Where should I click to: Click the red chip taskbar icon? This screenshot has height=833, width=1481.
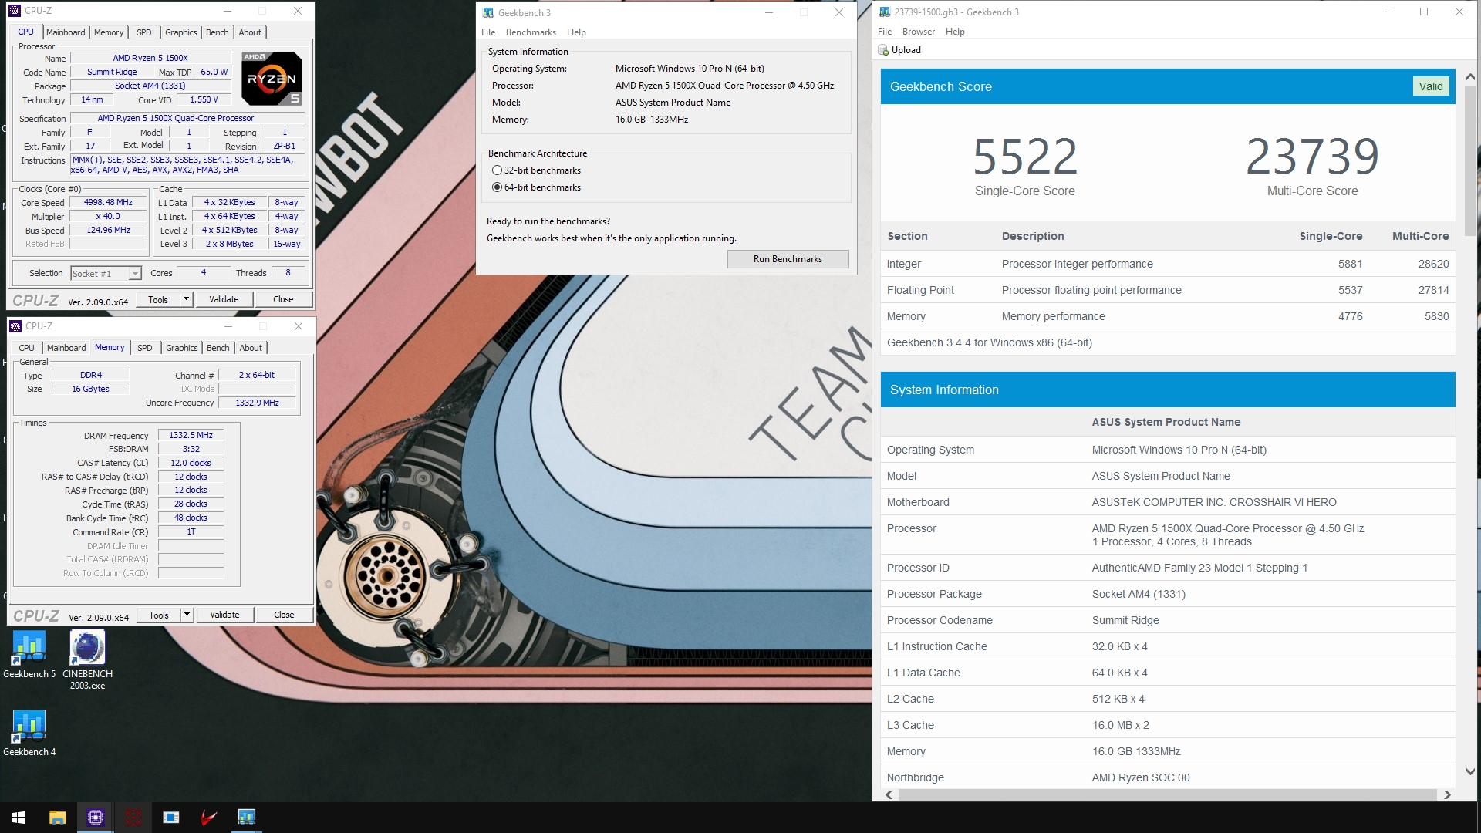[133, 817]
